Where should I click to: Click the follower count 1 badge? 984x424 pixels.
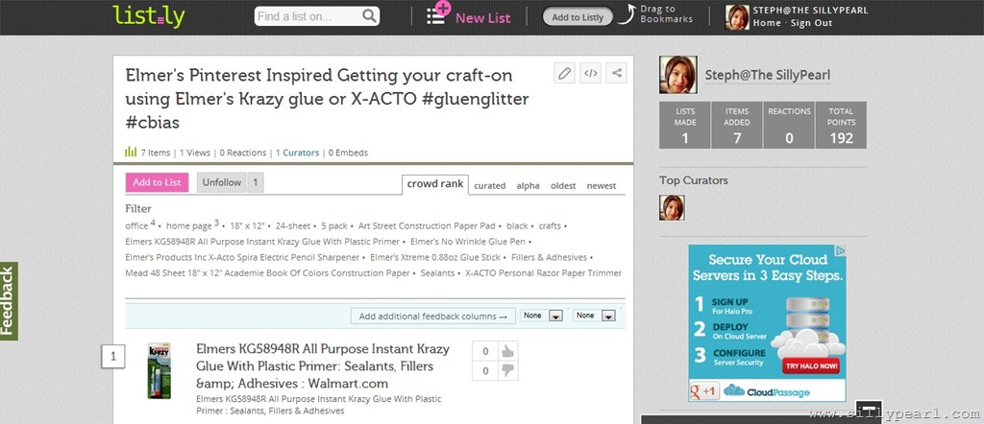tap(255, 182)
